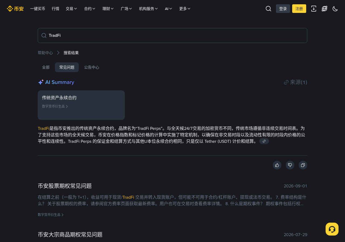Open the 来源(1) sources link

[295, 82]
